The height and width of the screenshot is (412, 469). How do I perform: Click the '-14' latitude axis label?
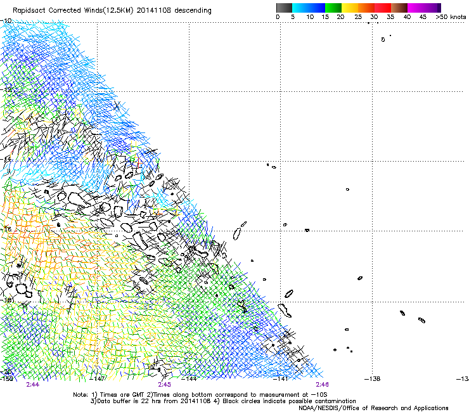pyautogui.click(x=6, y=159)
